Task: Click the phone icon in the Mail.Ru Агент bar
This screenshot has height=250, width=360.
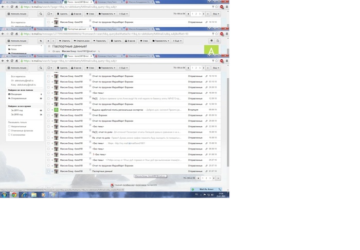Action: (x=220, y=189)
